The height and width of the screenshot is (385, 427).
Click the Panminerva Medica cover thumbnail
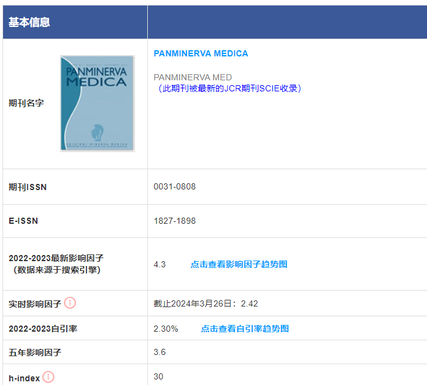(x=98, y=104)
